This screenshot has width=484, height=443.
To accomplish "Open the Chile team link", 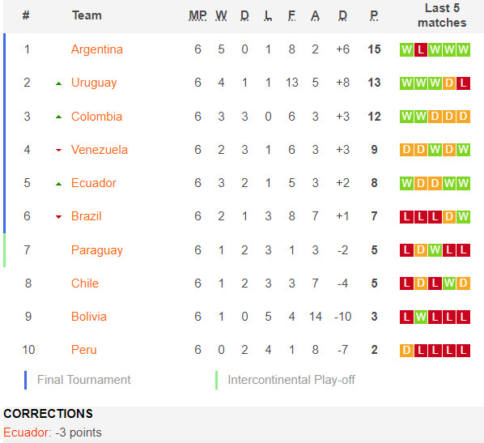I will 85,283.
